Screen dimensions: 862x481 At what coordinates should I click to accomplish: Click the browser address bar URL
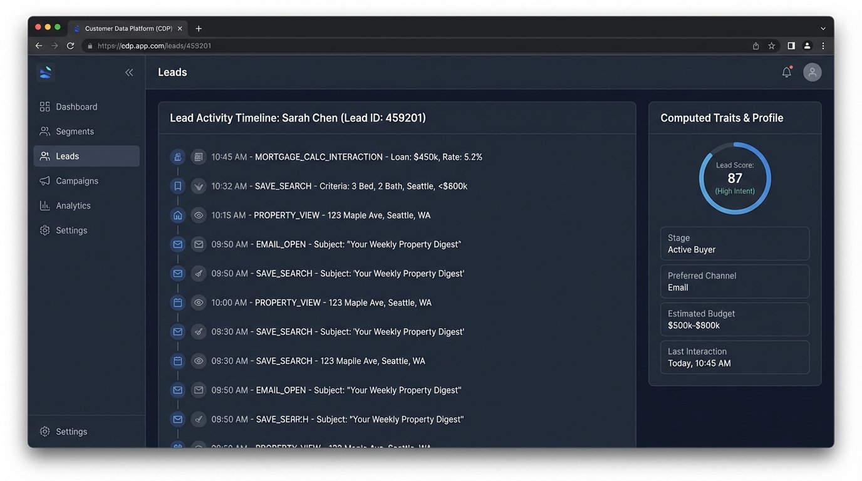(154, 46)
